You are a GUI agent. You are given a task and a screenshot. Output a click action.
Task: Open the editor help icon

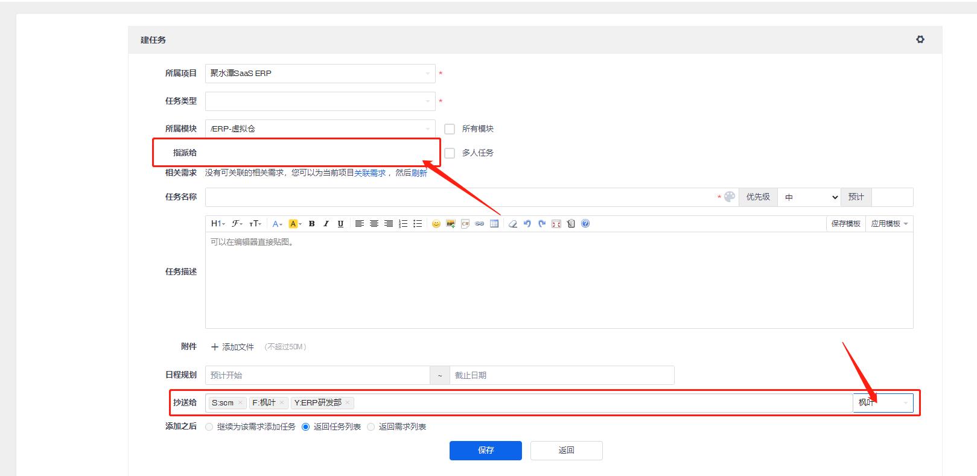pyautogui.click(x=585, y=224)
